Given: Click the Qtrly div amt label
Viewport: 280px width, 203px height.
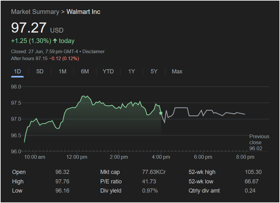Looking at the screenshot, I should (204, 191).
